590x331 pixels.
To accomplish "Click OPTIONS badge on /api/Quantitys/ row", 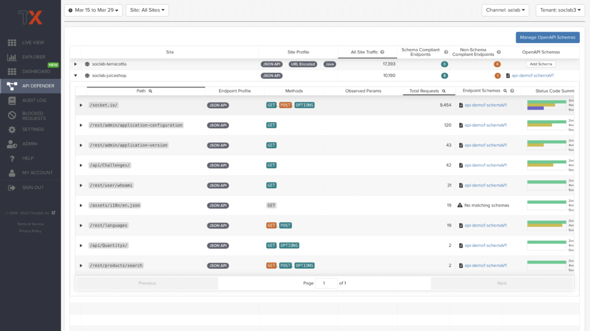I will (289, 246).
